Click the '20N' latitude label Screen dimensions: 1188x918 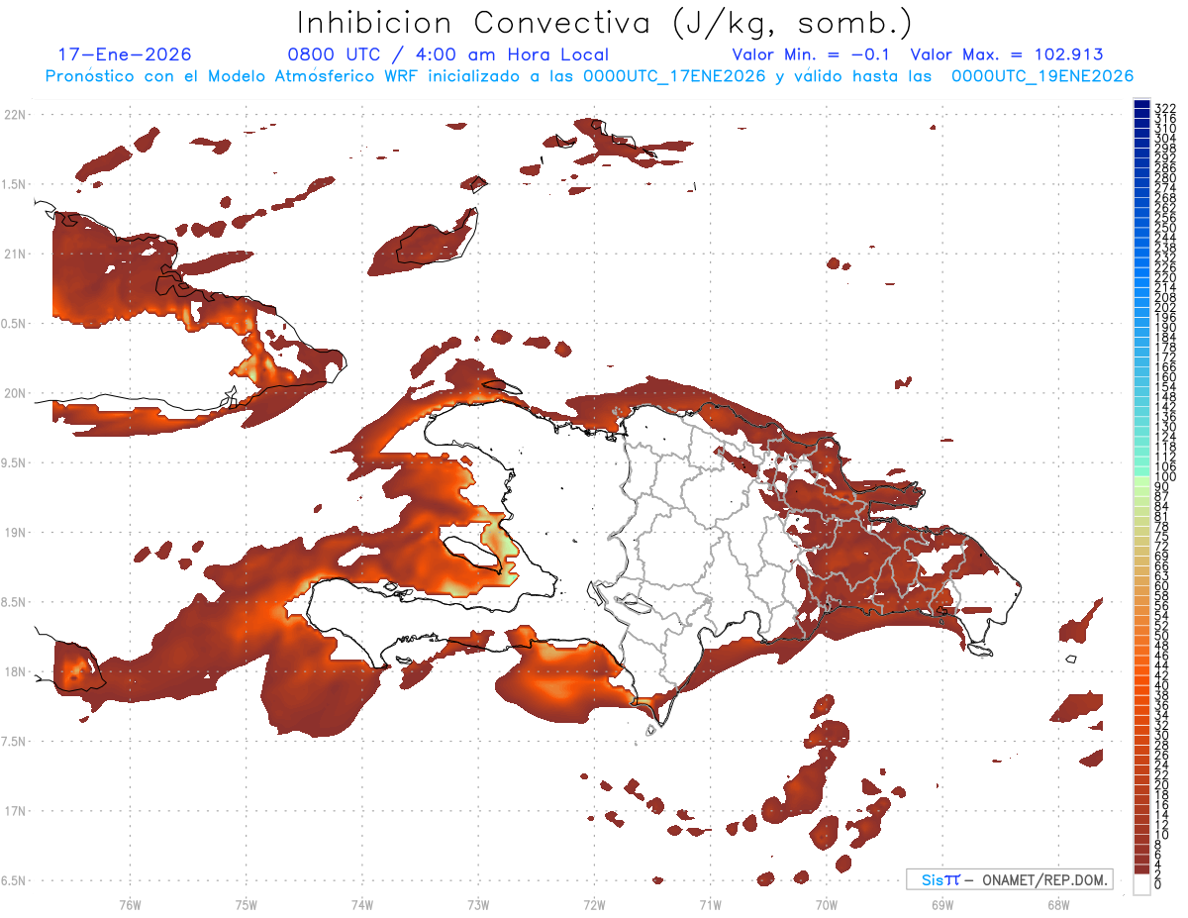coord(14,393)
